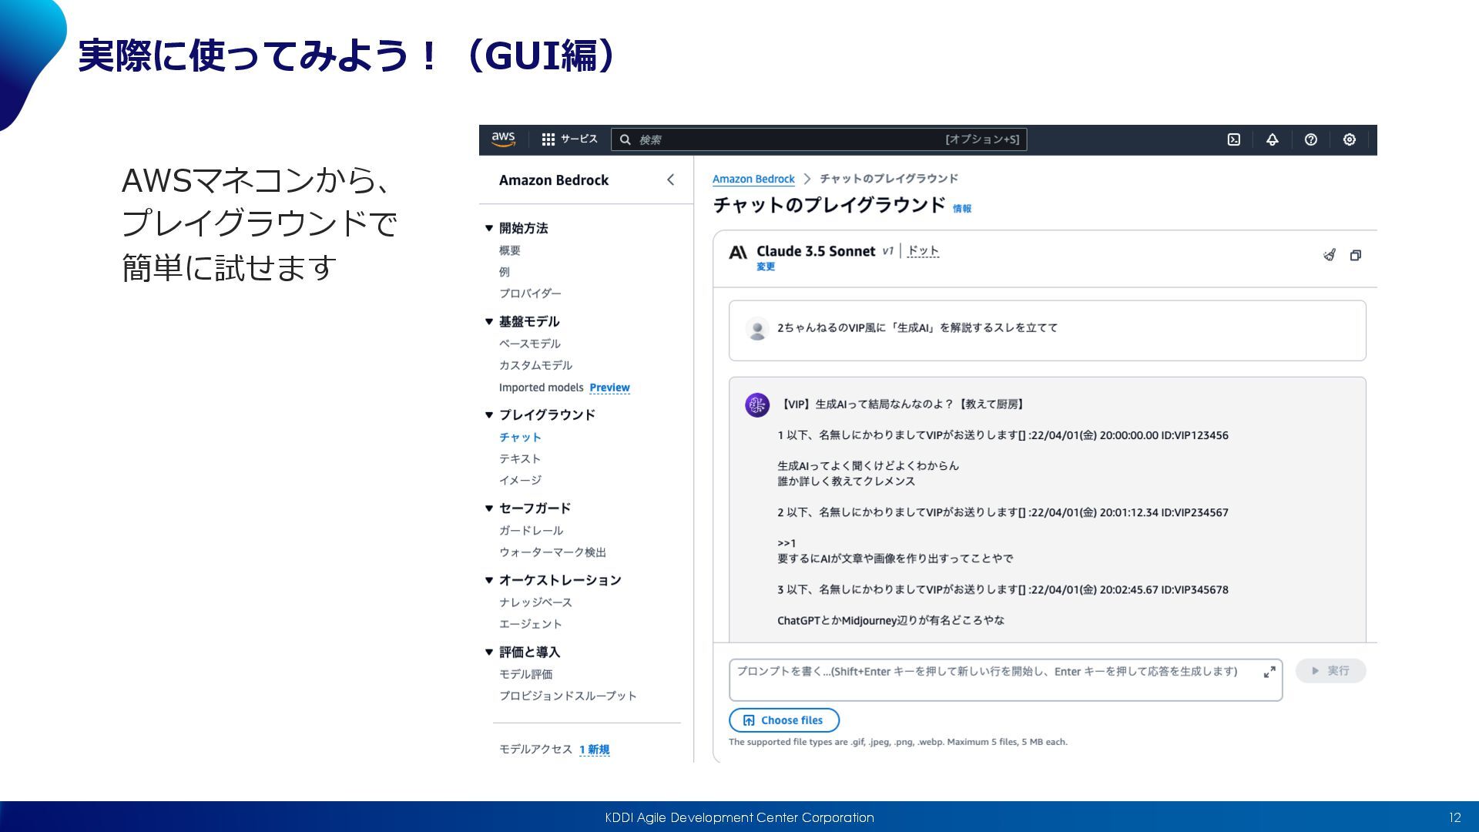Open ナレッジベース in the sidebar
1479x832 pixels.
tap(535, 602)
